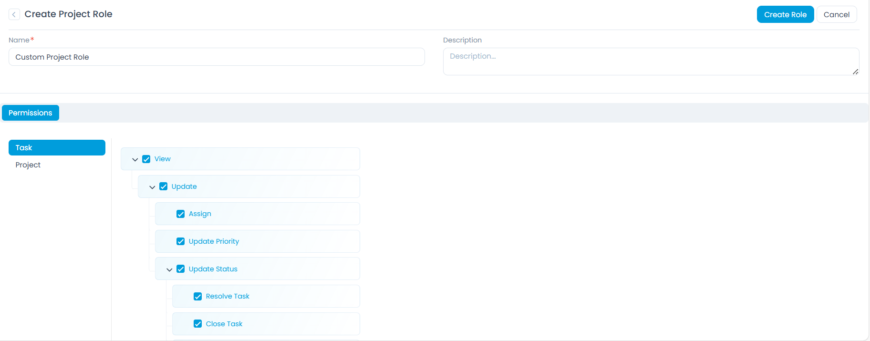The image size is (870, 341).
Task: Open the Permissions tab
Action: point(31,113)
